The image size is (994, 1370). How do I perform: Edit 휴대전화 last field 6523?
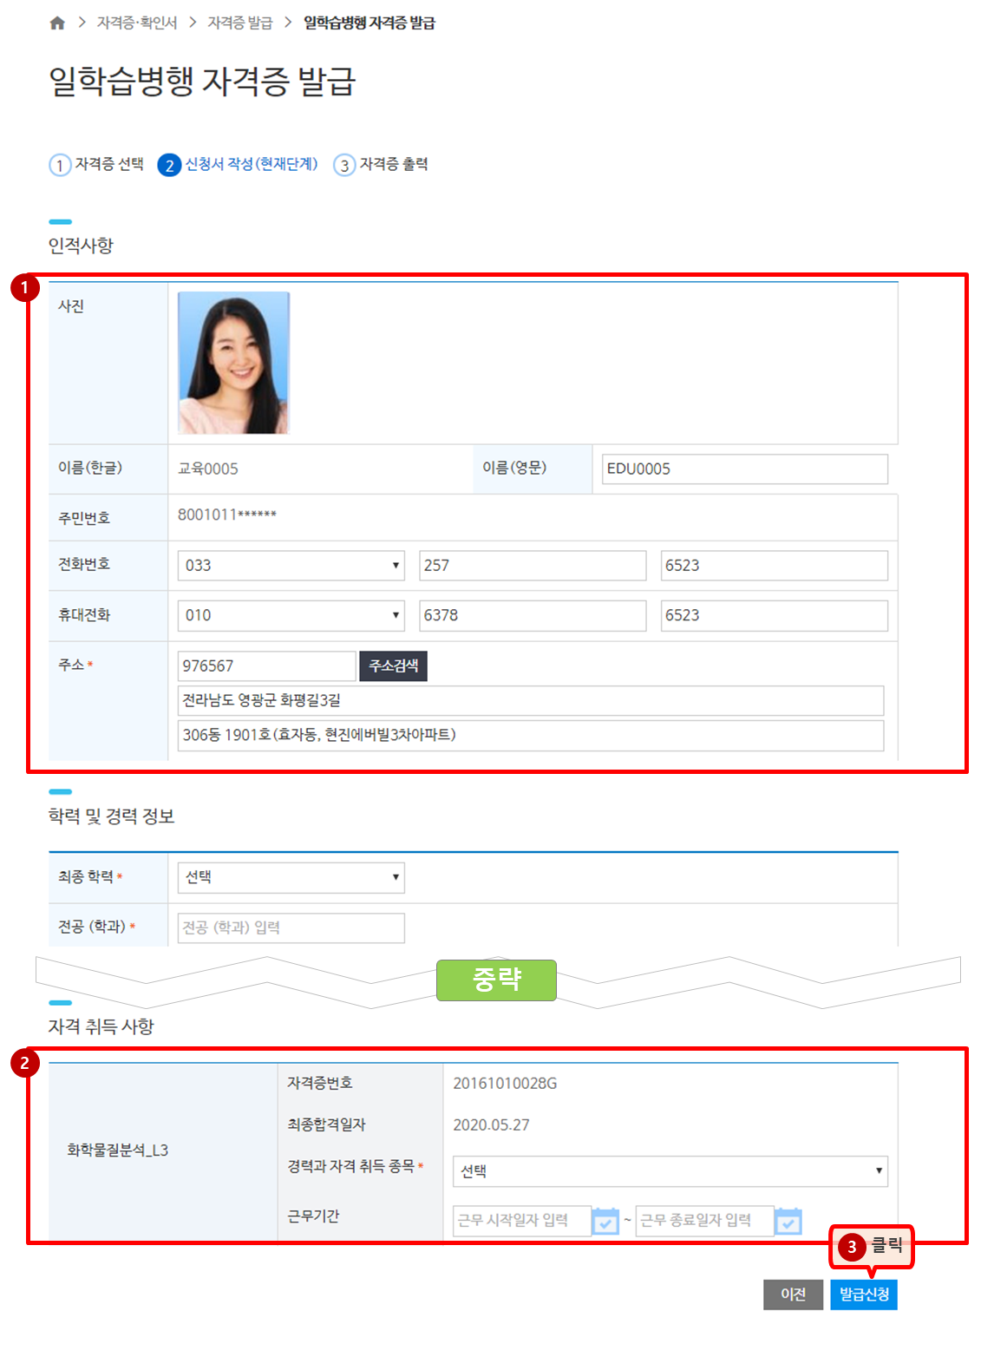click(x=774, y=616)
